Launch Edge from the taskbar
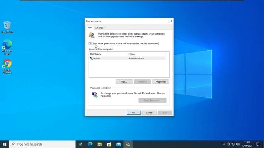The width and height of the screenshot is (264, 148). tap(90, 144)
